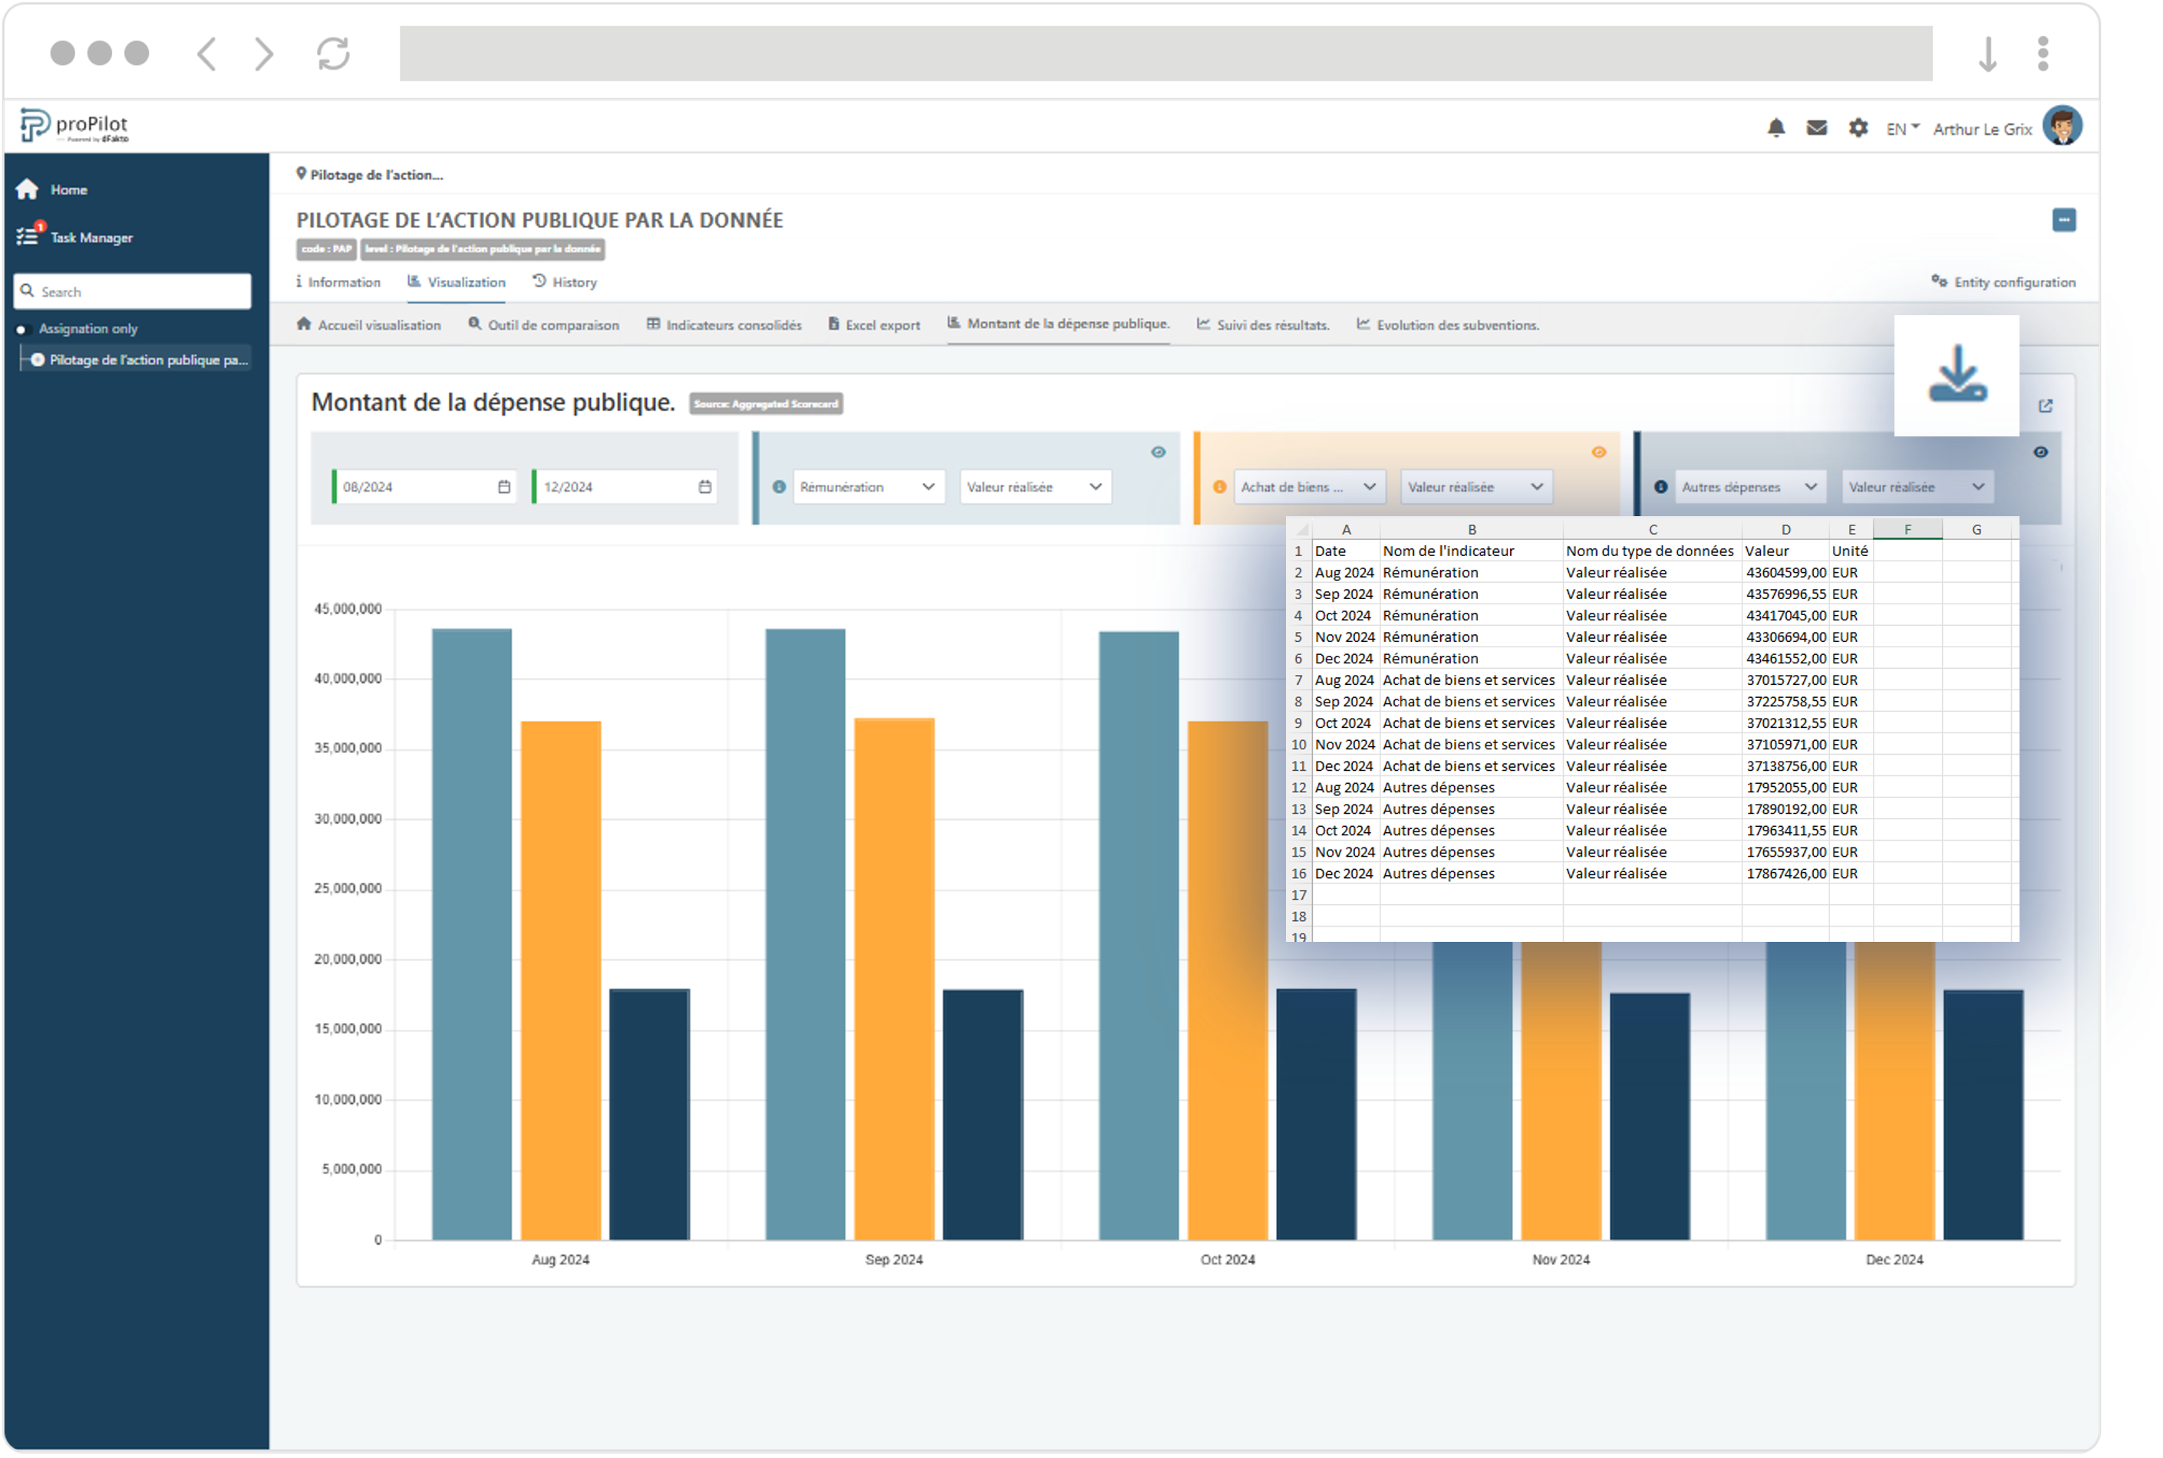Open the EN language dropdown
This screenshot has width=2163, height=1458.
click(1901, 130)
